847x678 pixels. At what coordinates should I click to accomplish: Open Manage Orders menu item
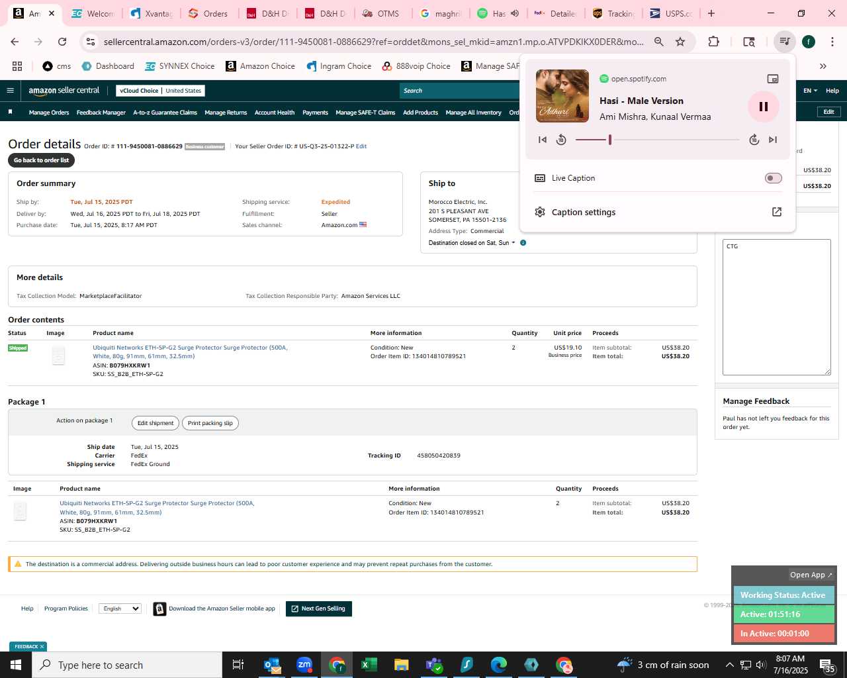[x=49, y=113]
